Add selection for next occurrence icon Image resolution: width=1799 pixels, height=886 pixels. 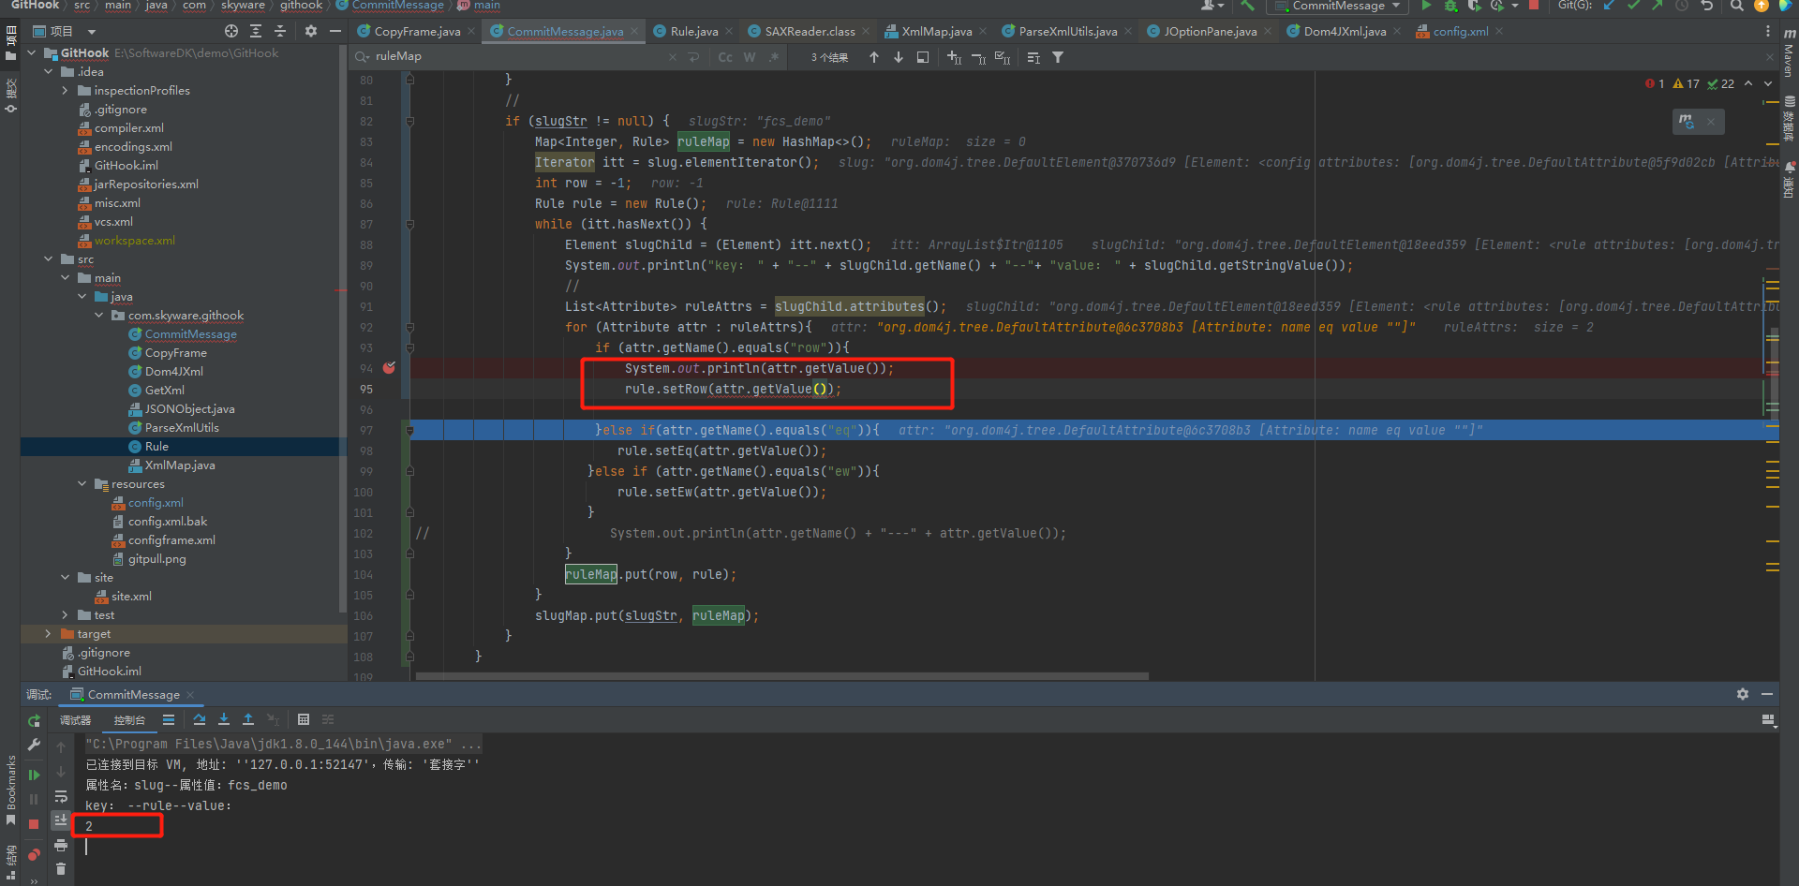954,57
